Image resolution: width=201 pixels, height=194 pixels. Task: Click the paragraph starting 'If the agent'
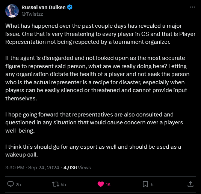(97, 78)
